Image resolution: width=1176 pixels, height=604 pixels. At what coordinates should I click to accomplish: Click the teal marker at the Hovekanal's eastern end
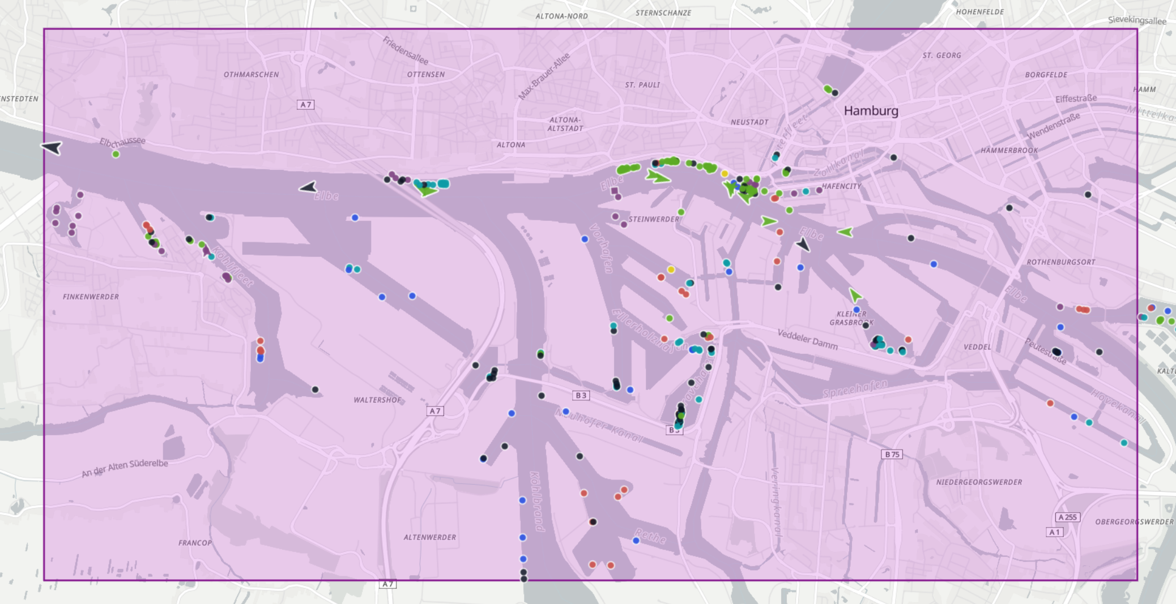1124,443
